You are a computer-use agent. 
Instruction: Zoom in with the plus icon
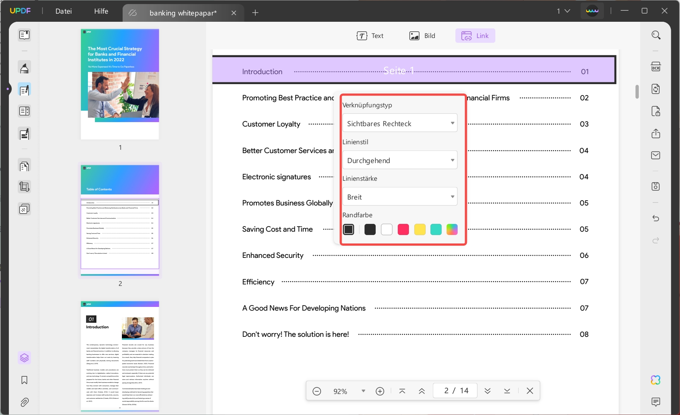[380, 391]
